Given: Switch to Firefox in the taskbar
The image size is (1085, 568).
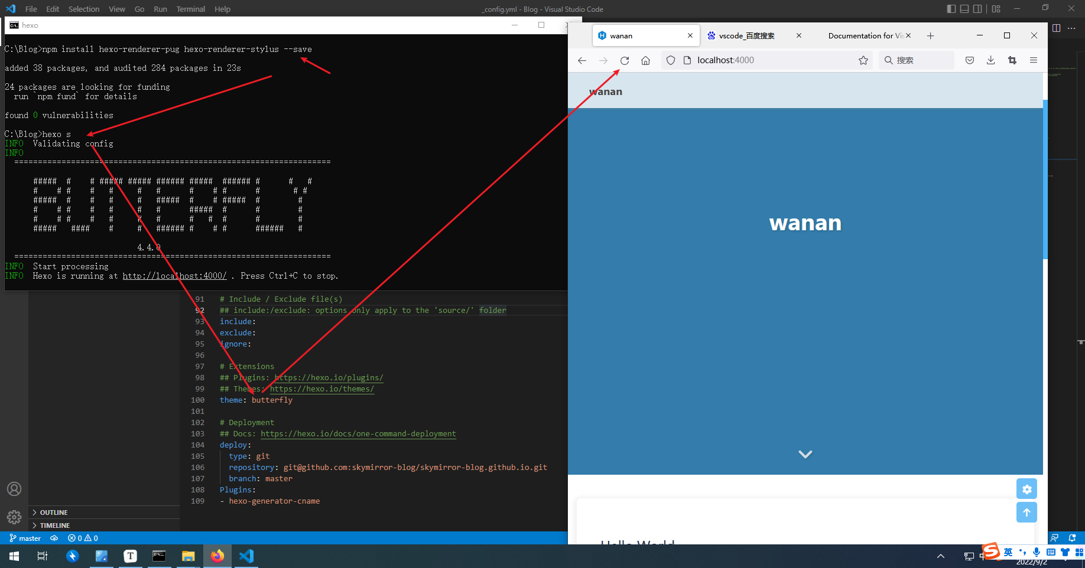Looking at the screenshot, I should click(x=217, y=556).
